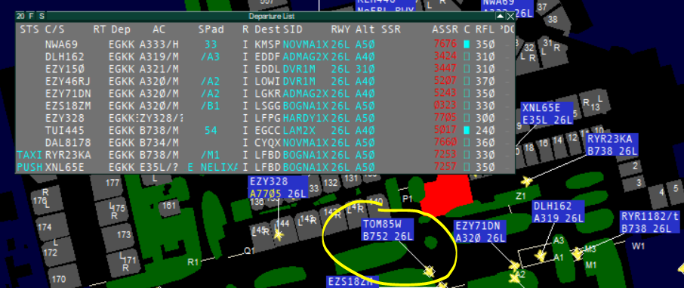Click scratchpad 54 for TUI445
This screenshot has height=288, width=684.
[x=211, y=130]
